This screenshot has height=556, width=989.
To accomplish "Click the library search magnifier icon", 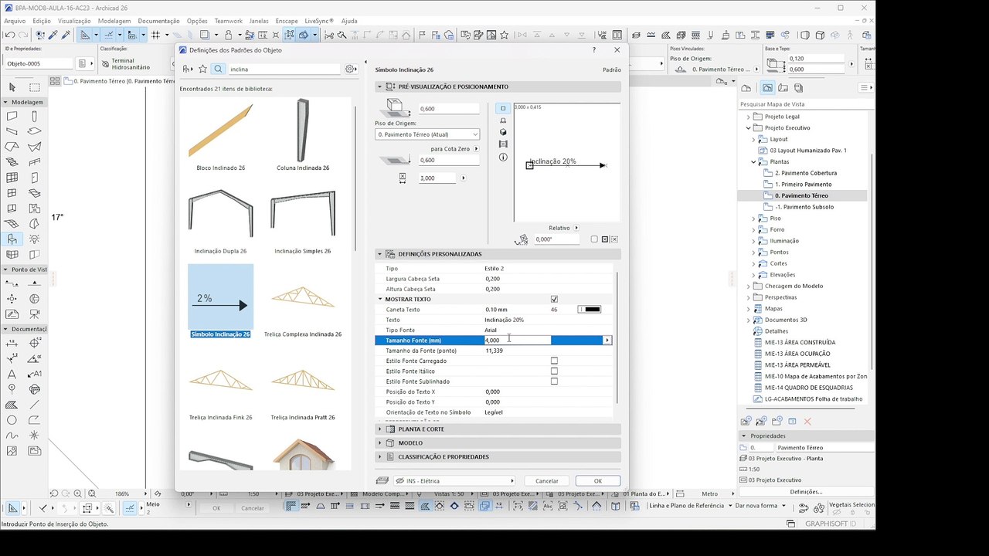I will click(x=218, y=69).
